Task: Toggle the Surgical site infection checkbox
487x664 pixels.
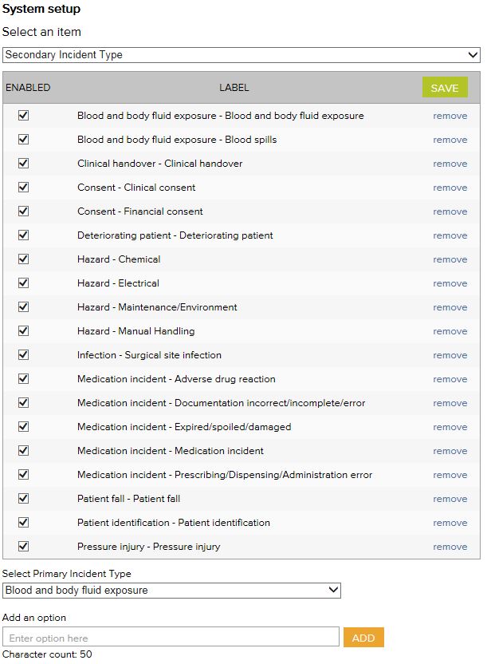Action: coord(23,355)
